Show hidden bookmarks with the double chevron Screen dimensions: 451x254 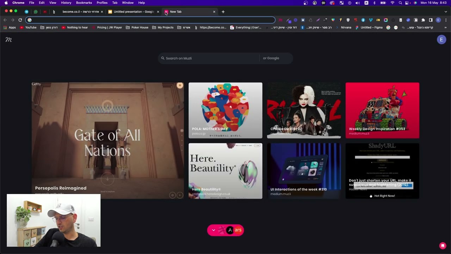point(445,28)
